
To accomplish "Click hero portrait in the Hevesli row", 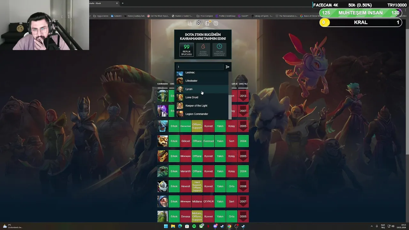I will coord(163,186).
